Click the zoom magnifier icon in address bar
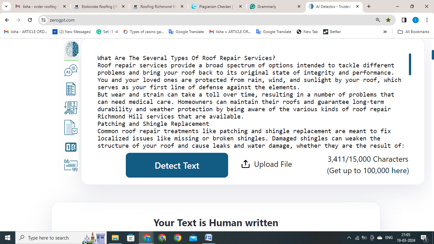The height and width of the screenshot is (244, 434). [x=378, y=20]
